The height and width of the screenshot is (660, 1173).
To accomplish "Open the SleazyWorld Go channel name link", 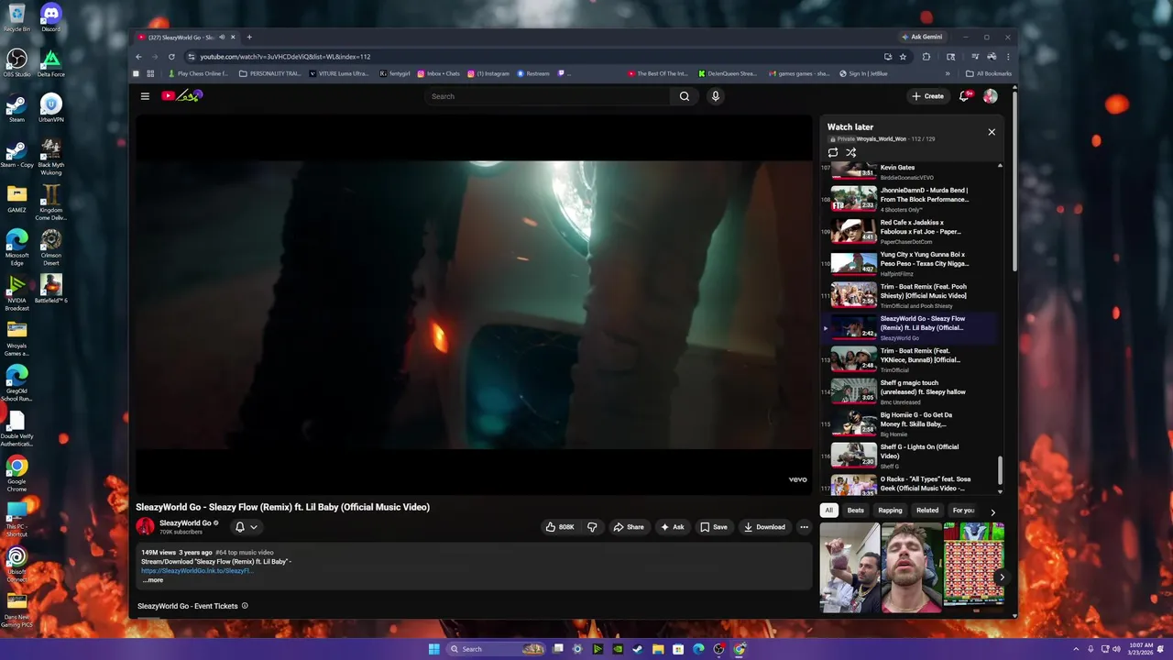I will click(x=185, y=522).
